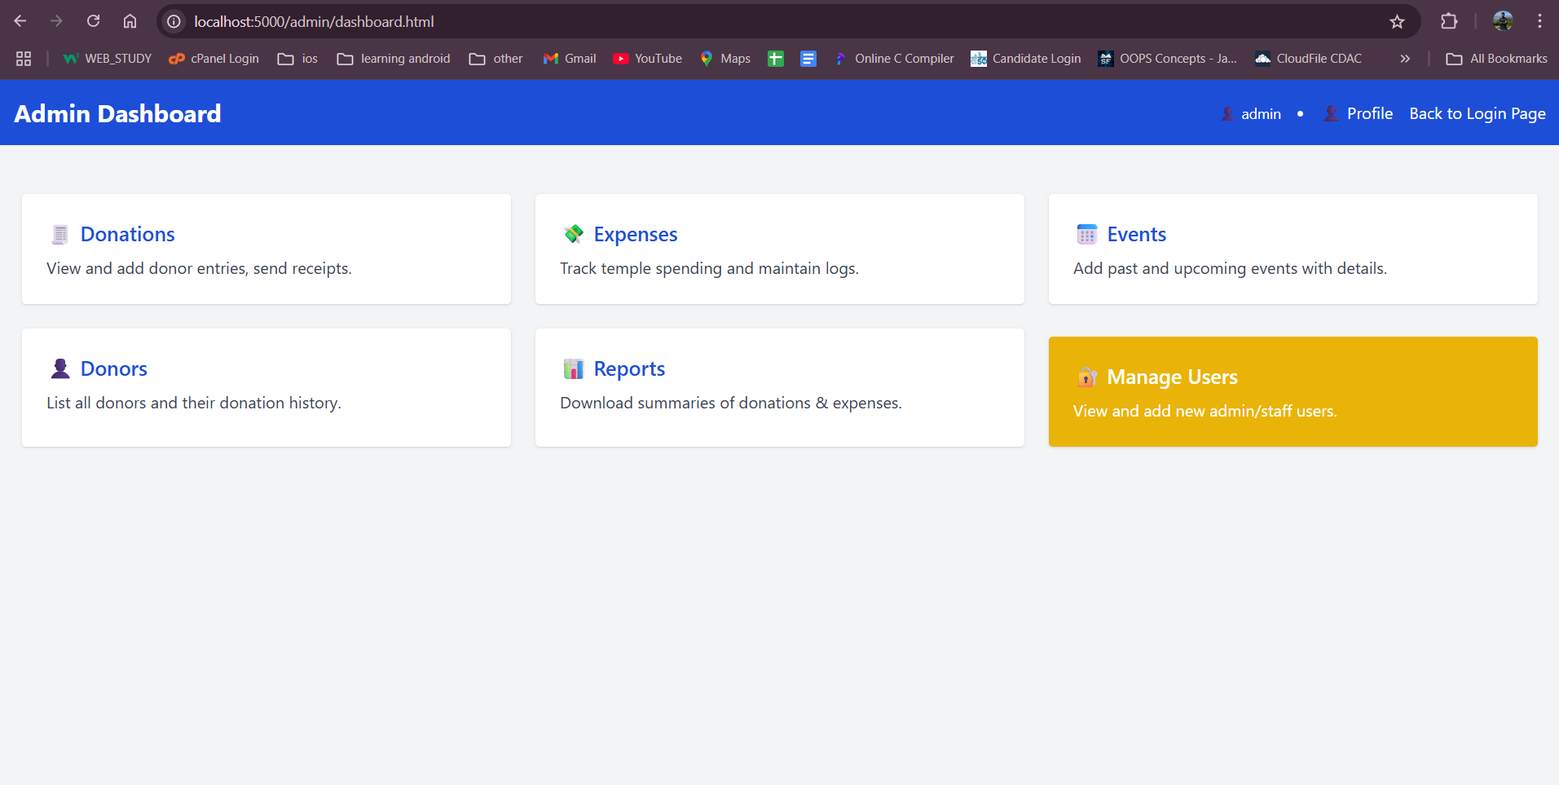
Task: Select the Events calendar icon
Action: coord(1086,234)
